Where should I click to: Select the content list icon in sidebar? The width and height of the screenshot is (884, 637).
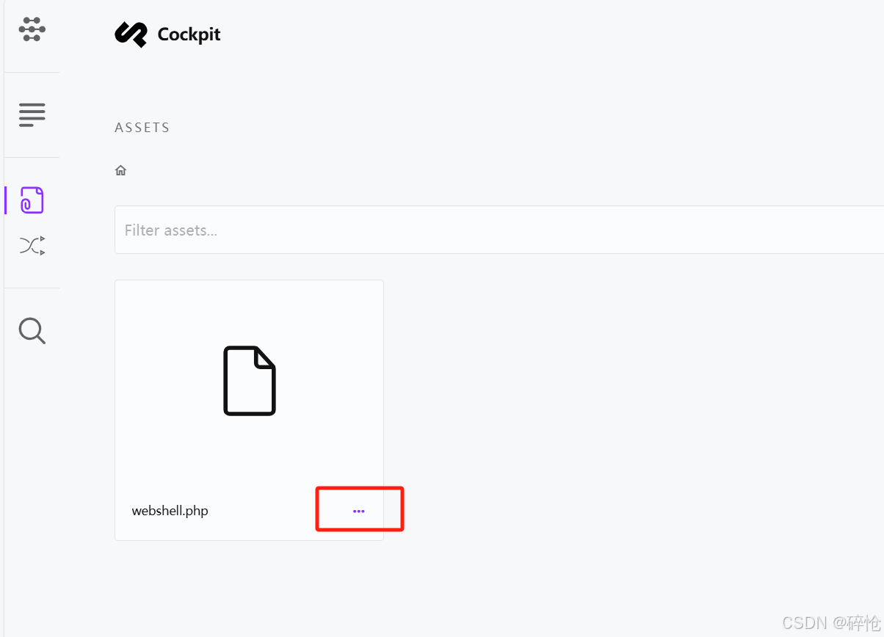32,114
